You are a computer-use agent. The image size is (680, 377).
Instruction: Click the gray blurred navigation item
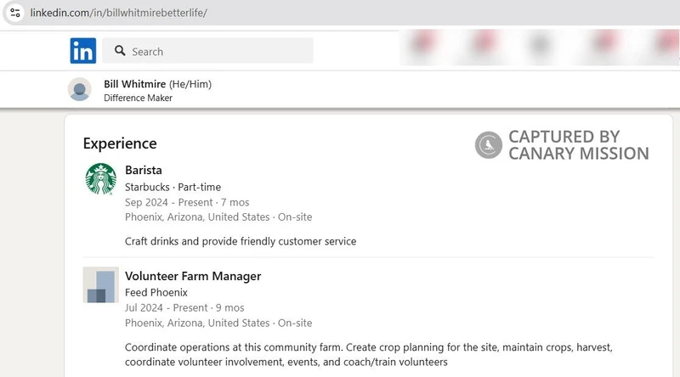point(541,45)
